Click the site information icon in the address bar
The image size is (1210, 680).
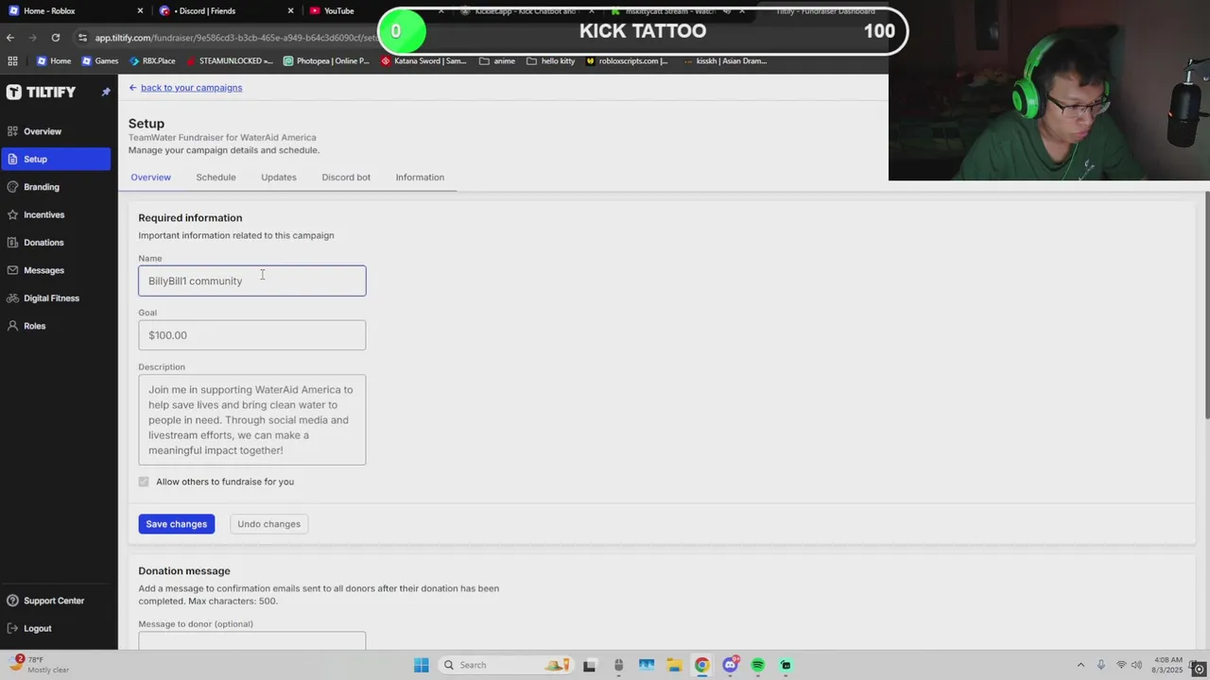point(83,38)
